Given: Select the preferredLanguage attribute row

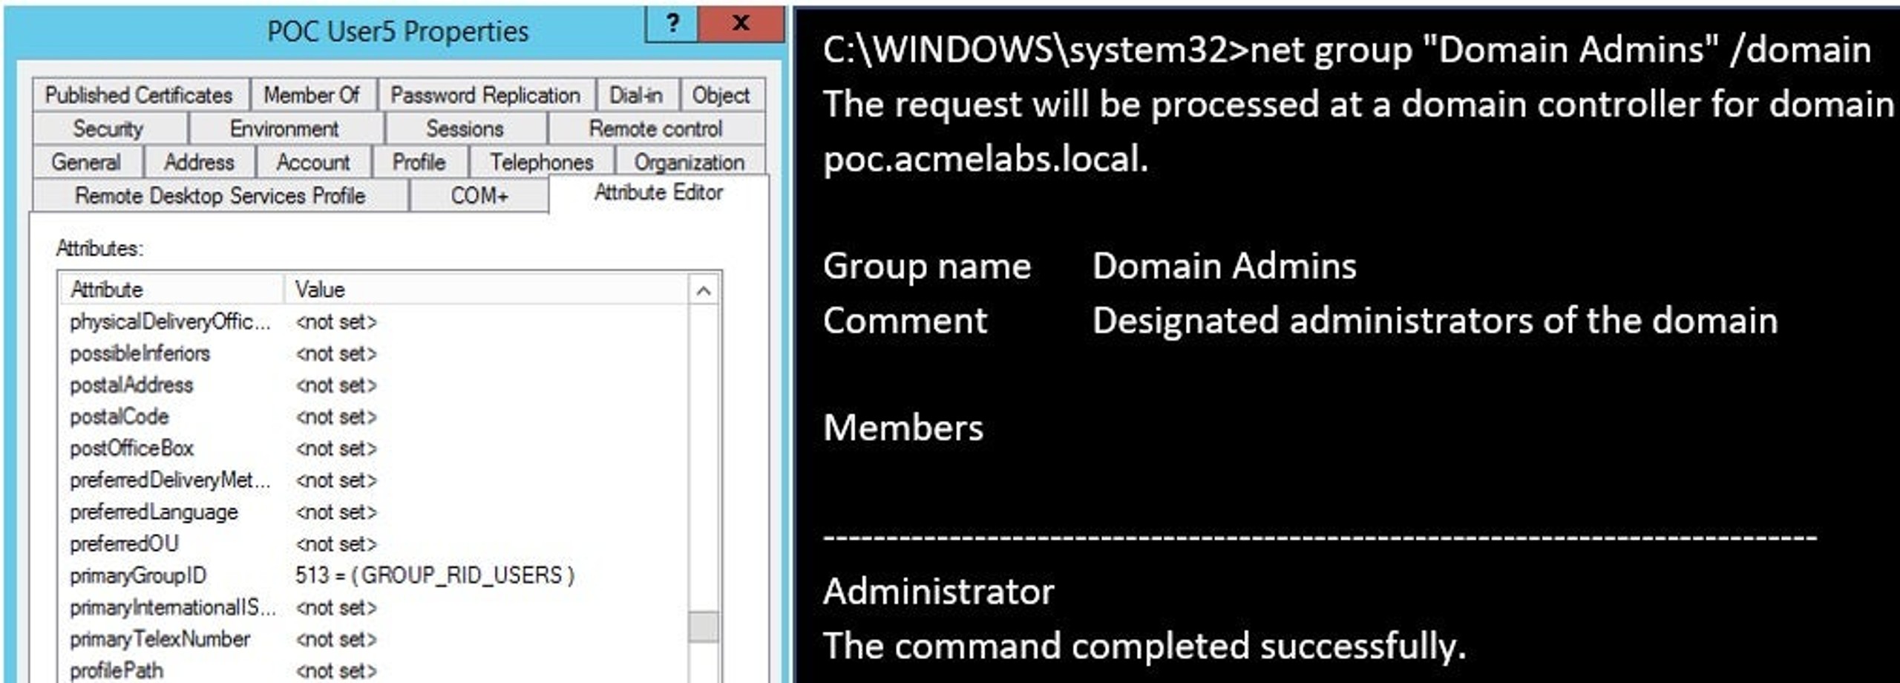Looking at the screenshot, I should [375, 512].
